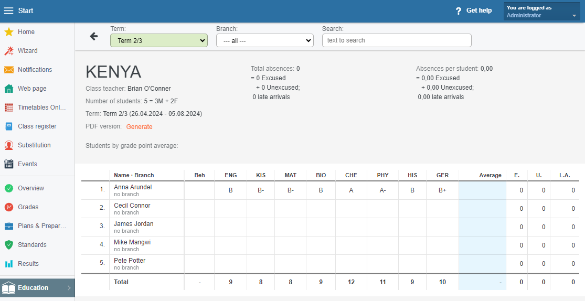
Task: Open the Get help question mark
Action: click(458, 11)
